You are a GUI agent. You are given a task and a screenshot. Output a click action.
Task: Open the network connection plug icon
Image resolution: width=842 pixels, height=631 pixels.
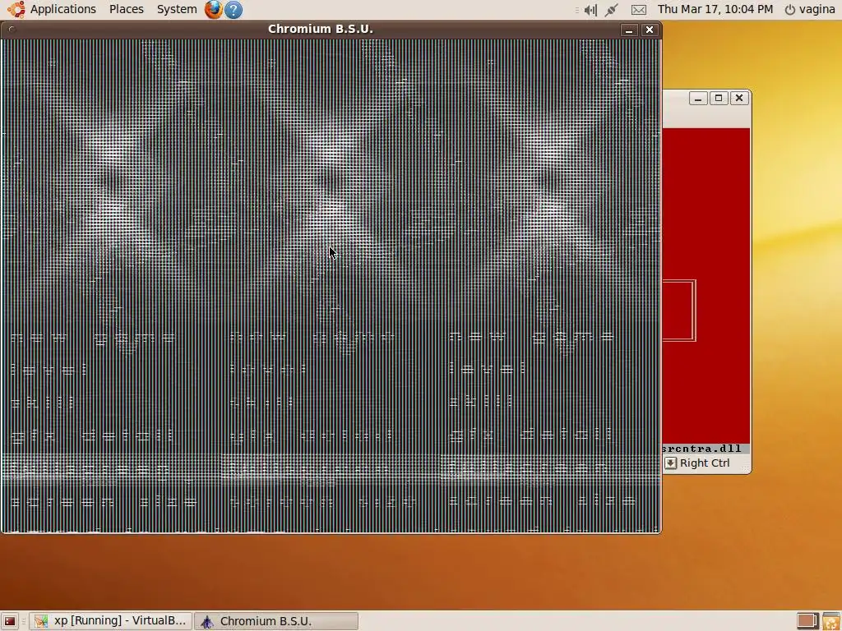[x=611, y=10]
